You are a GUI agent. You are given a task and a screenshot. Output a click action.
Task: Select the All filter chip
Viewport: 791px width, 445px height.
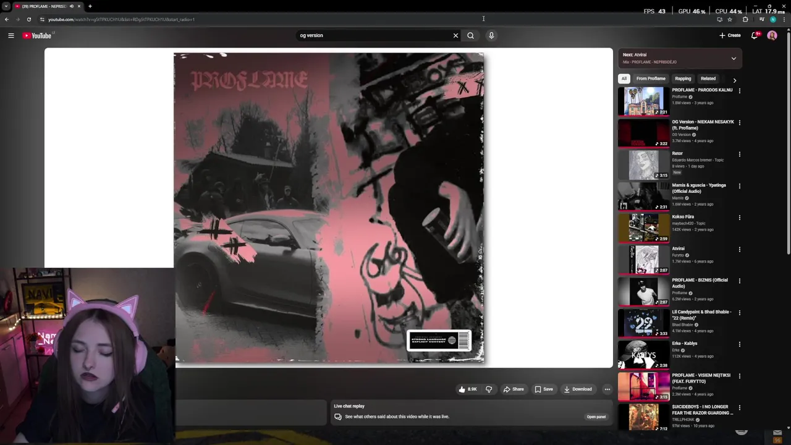point(624,78)
